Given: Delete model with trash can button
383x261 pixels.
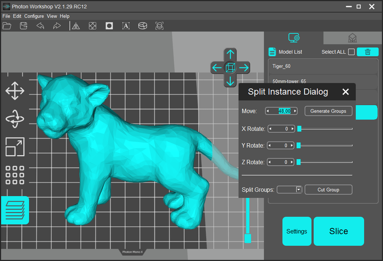Looking at the screenshot, I should [367, 52].
